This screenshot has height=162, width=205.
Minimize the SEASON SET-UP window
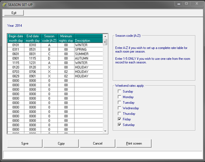(x=179, y=4)
